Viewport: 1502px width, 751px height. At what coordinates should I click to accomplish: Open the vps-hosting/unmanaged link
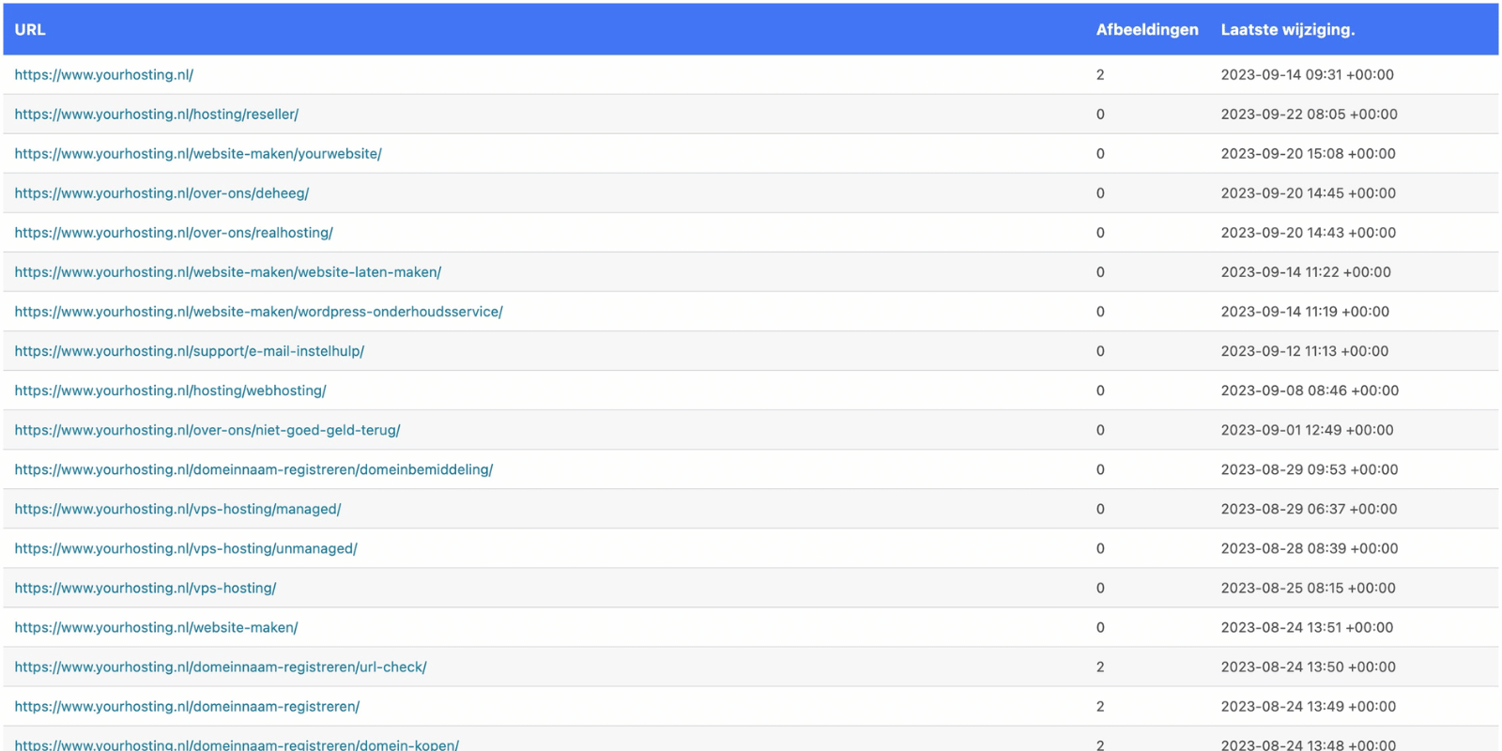click(x=186, y=548)
